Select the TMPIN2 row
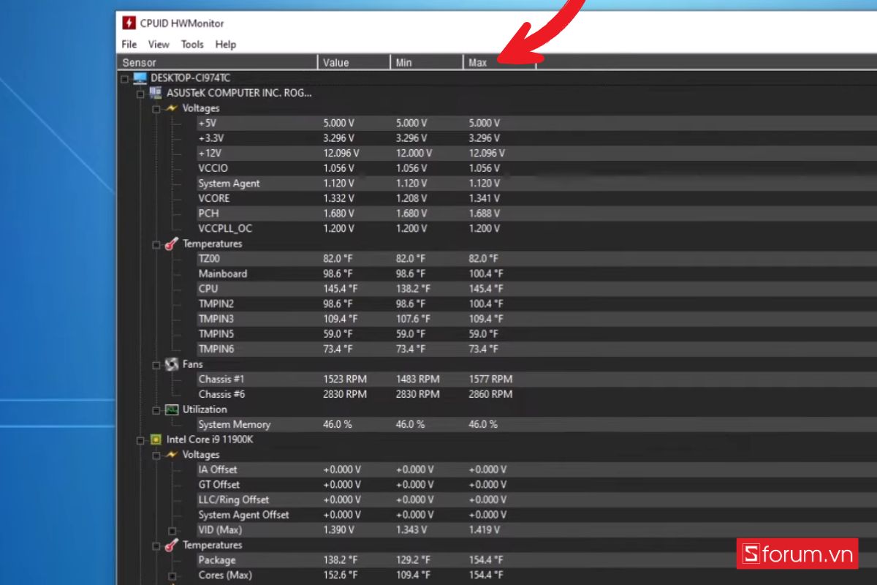 pyautogui.click(x=537, y=303)
